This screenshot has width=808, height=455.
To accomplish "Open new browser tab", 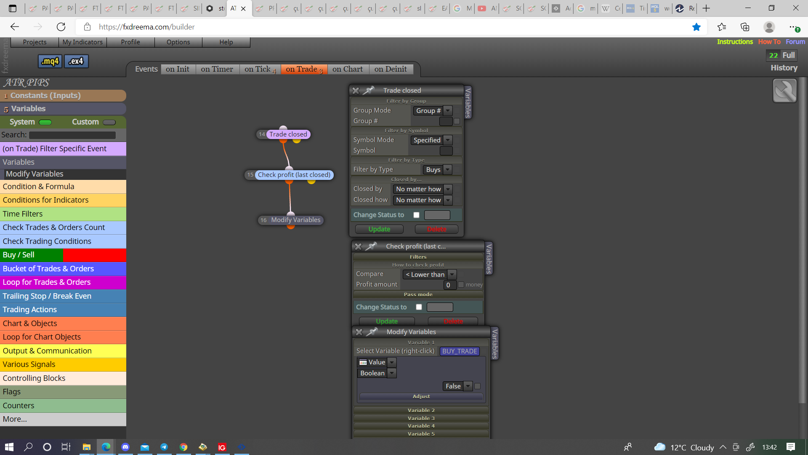I will coord(706,8).
